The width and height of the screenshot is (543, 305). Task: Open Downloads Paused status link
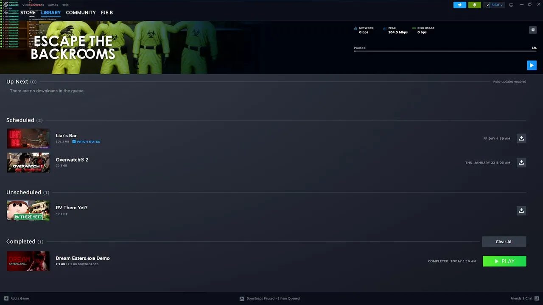273,298
